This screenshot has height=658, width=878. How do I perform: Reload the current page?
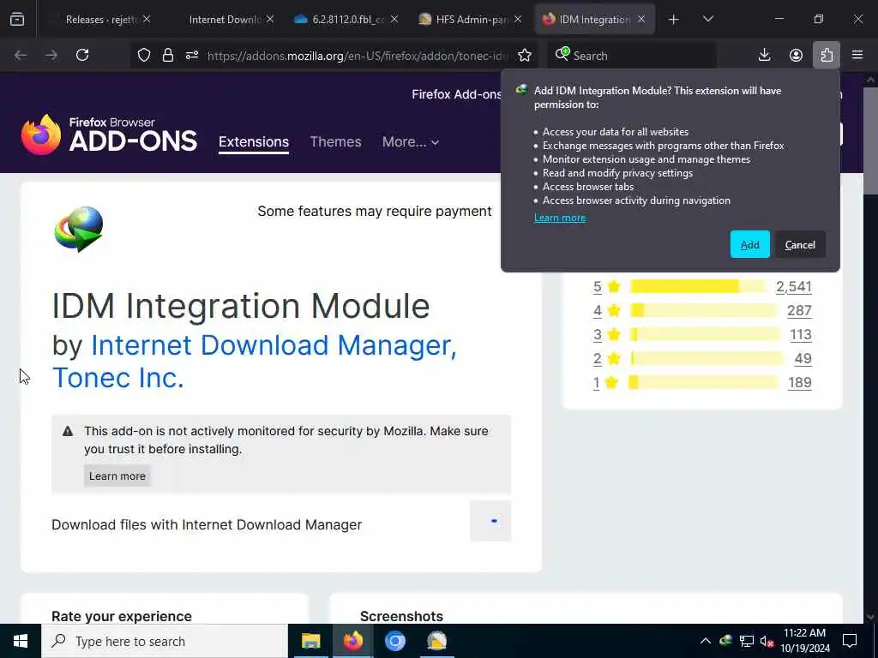coord(82,55)
